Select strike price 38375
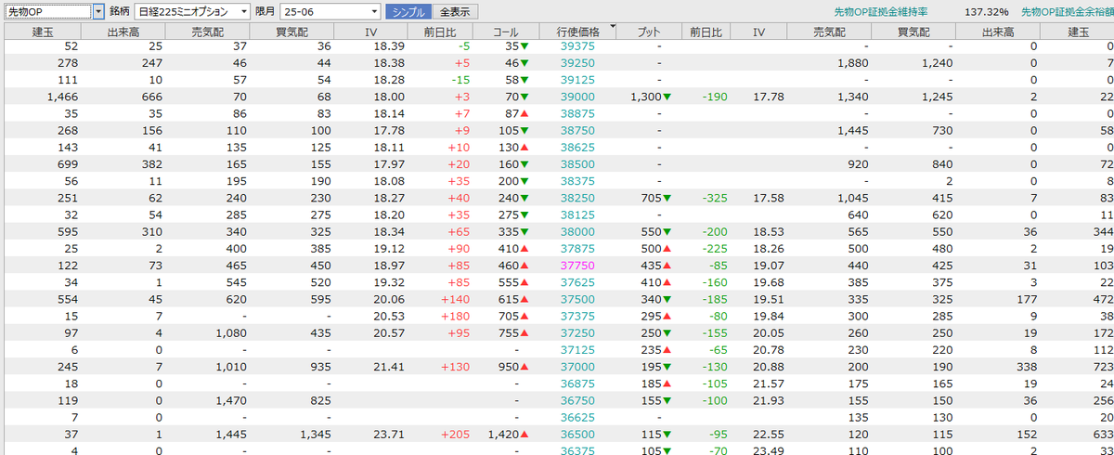The image size is (1114, 455). (578, 180)
